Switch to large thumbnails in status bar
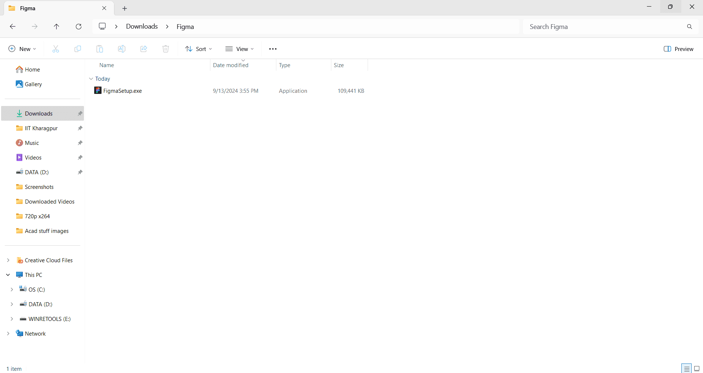703x373 pixels. point(697,368)
